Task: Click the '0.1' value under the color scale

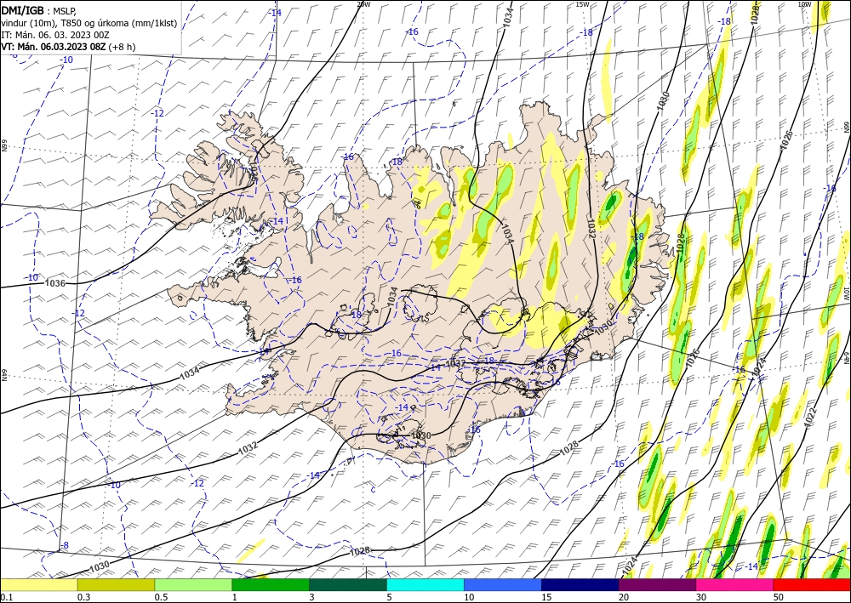Action: (x=6, y=597)
